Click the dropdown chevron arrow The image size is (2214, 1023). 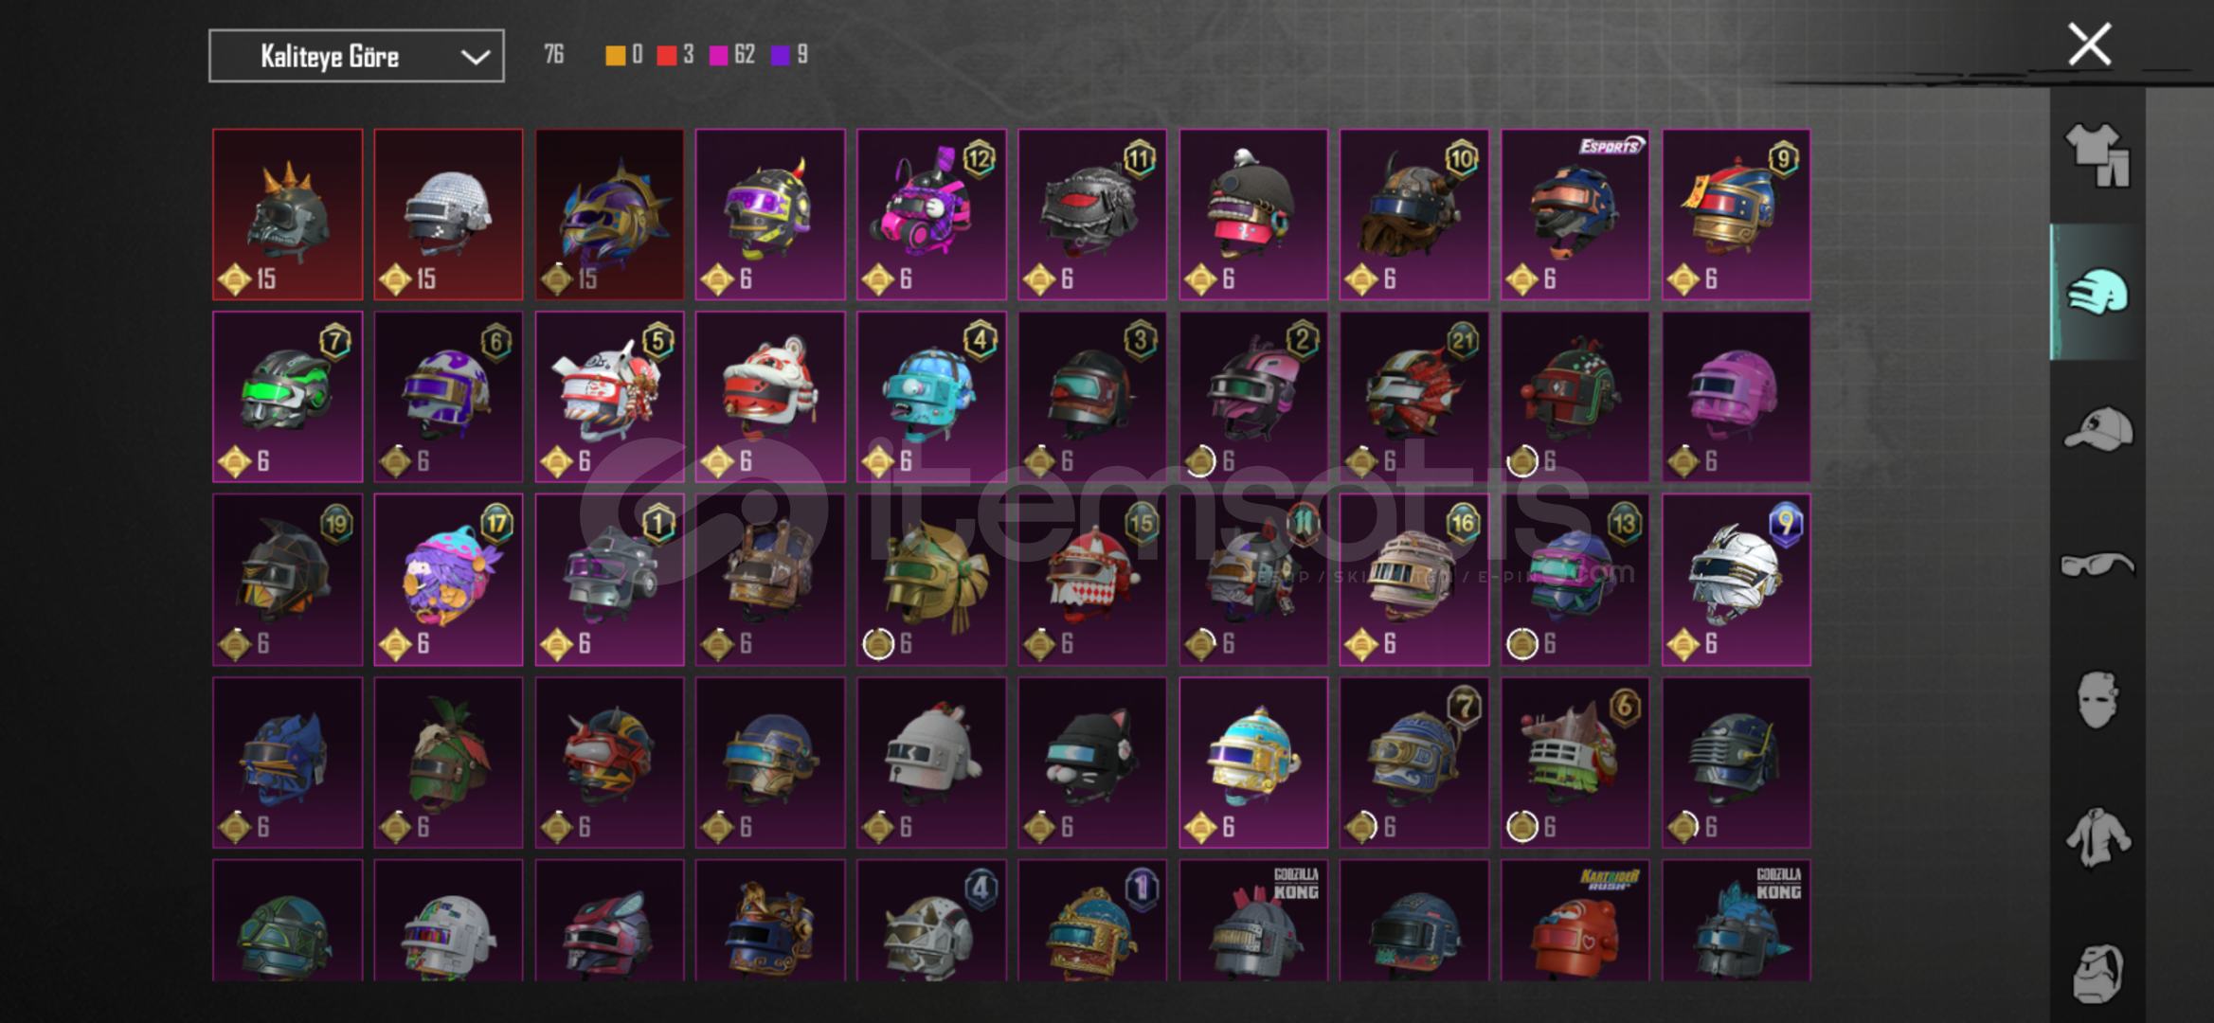click(475, 57)
